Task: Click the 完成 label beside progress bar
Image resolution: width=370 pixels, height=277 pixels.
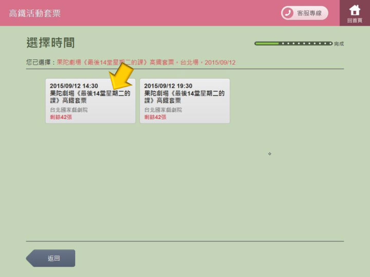Action: pyautogui.click(x=339, y=44)
